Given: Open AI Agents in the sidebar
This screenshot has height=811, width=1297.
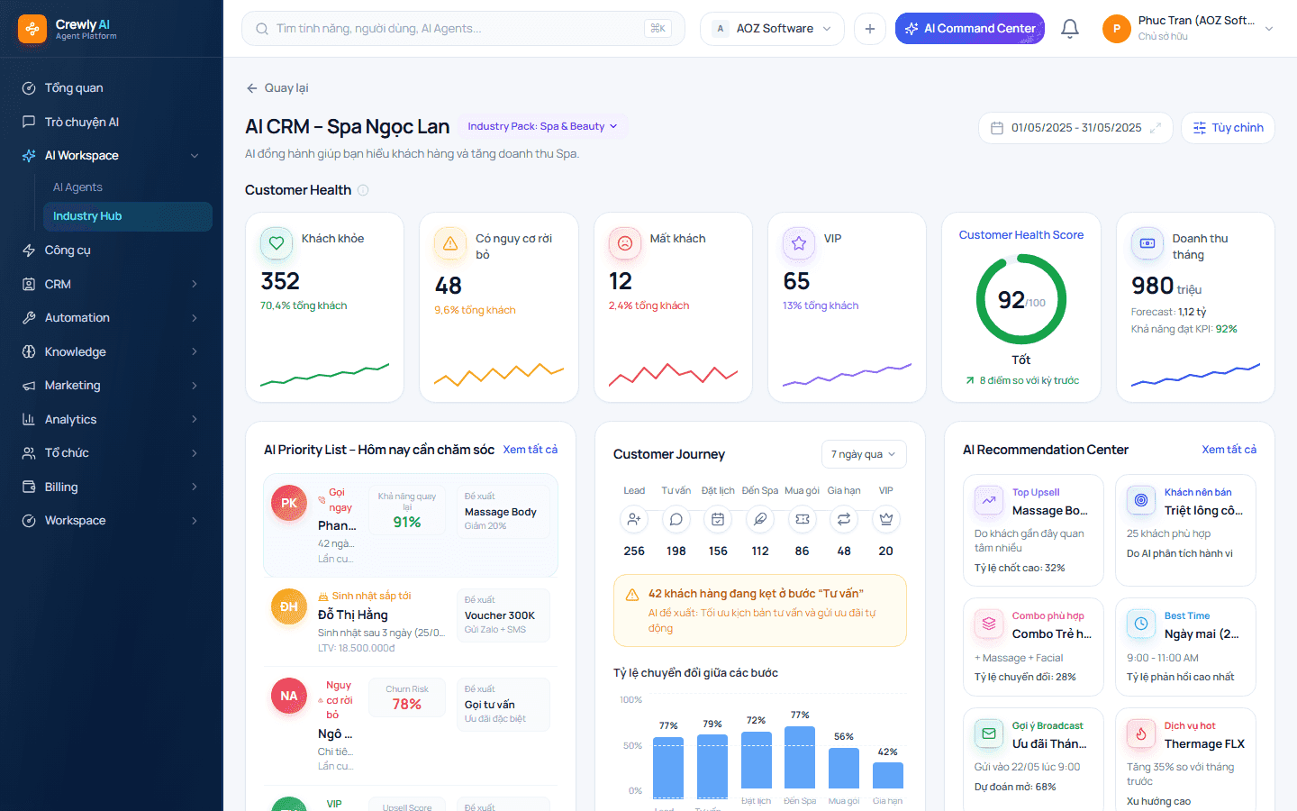Looking at the screenshot, I should coord(77,187).
